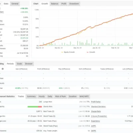
Task: Switch to the MAE/MFE tab
Action: pos(84,96)
